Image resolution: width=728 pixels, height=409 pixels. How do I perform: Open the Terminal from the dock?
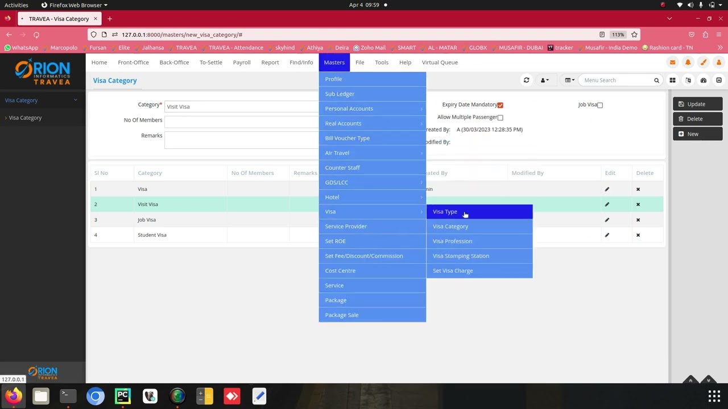pos(68,396)
